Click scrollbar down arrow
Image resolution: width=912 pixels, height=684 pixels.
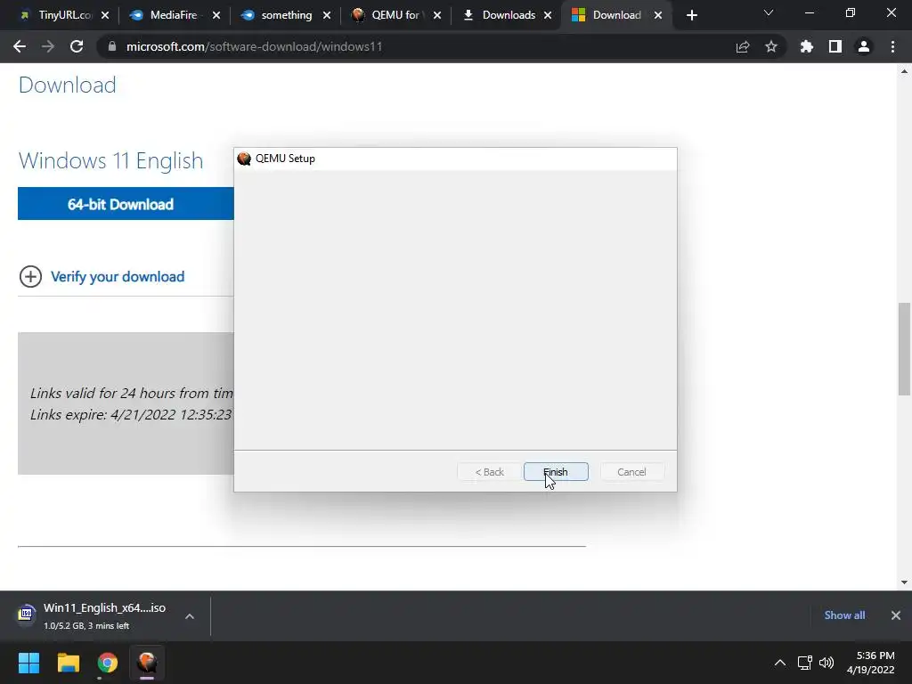coord(905,582)
